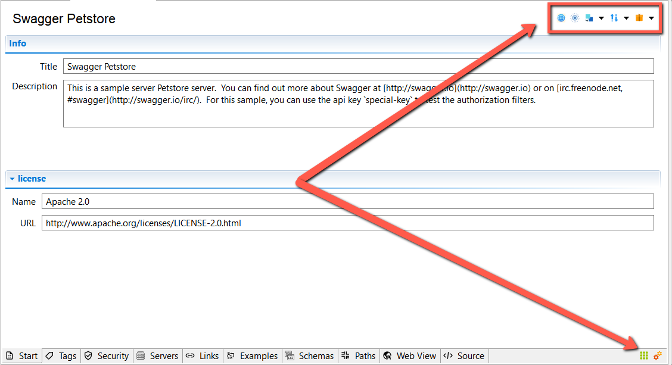Click the dotted circle target icon

[x=575, y=18]
